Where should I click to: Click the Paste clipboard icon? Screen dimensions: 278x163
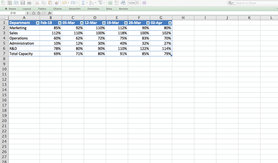pos(50,3)
